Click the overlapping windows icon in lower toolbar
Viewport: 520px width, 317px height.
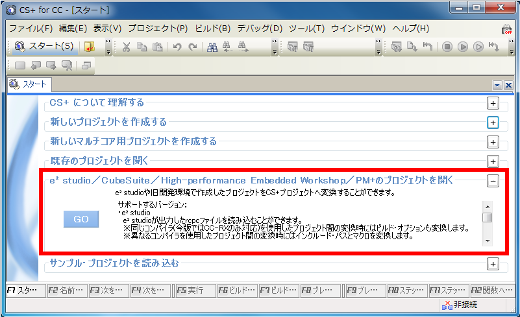pos(86,65)
